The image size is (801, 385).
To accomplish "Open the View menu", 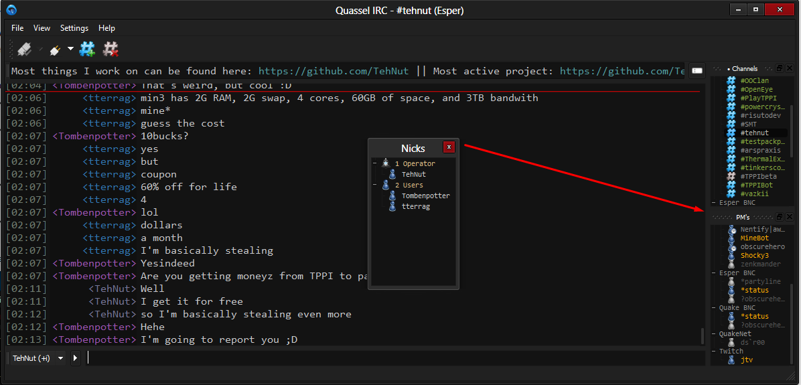I will pyautogui.click(x=42, y=28).
